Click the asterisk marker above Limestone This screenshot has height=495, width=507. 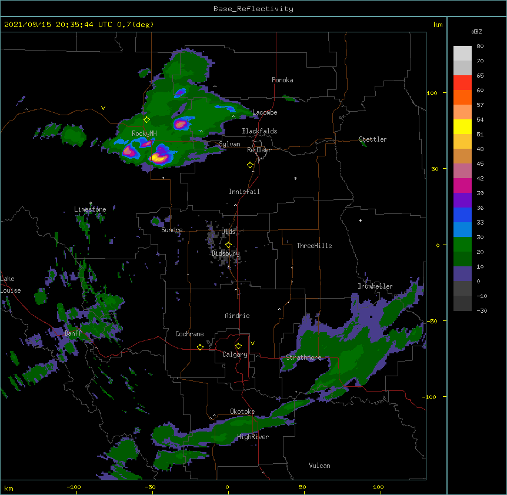point(90,203)
